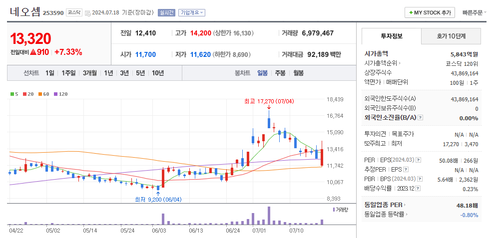This screenshot has height=238, width=492.
Task: Select the 5년 line chart period
Action: point(140,73)
